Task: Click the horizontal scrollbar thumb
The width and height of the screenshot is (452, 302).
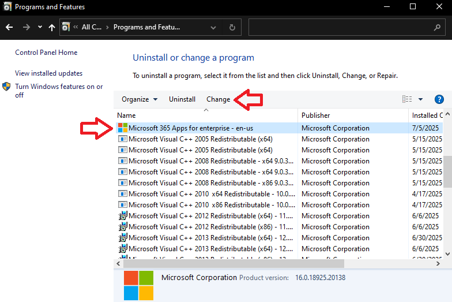Action: (x=234, y=263)
